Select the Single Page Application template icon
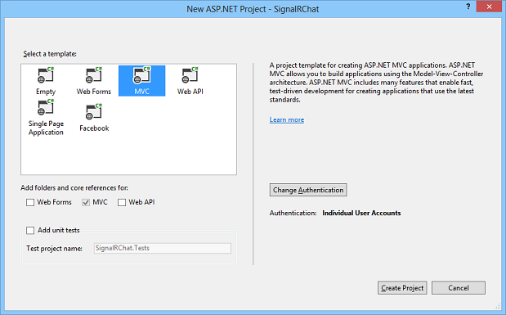 coord(46,107)
